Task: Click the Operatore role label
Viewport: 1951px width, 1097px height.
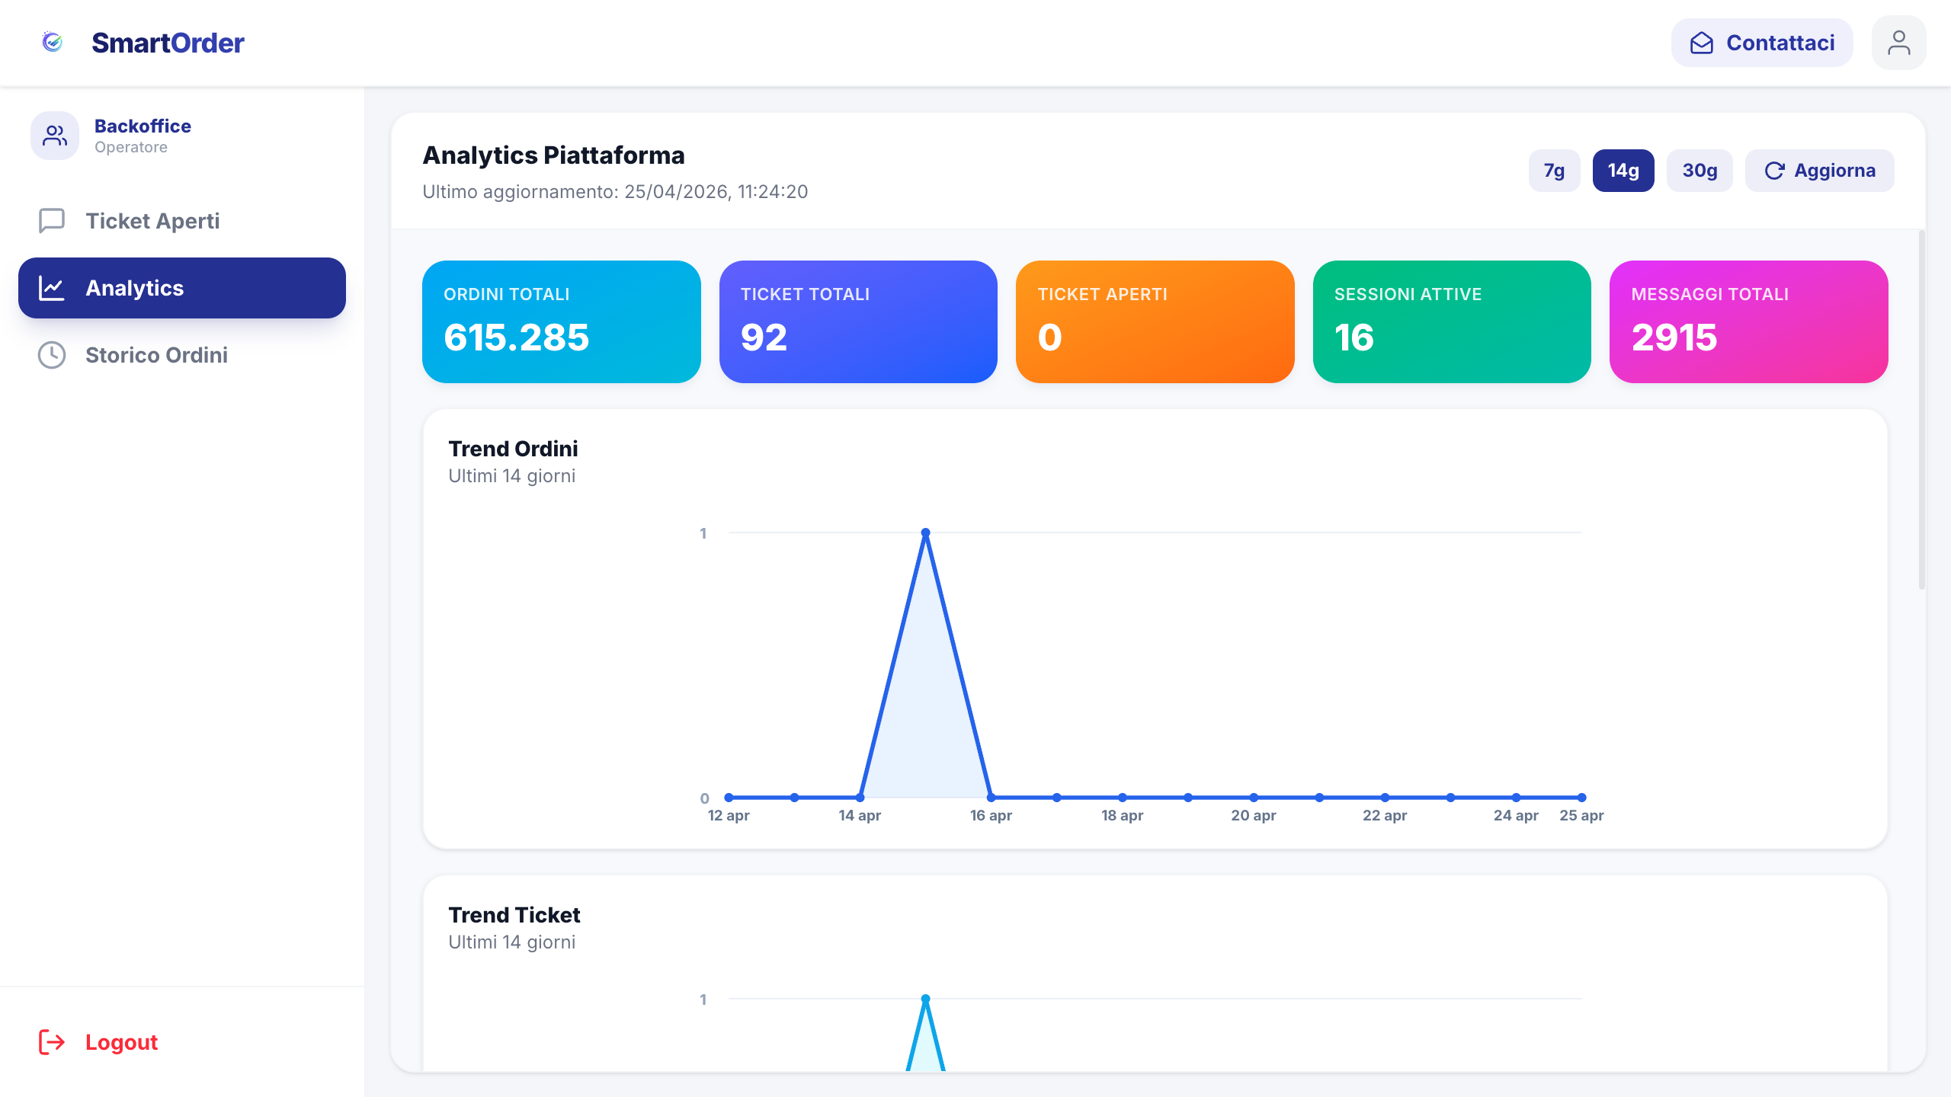Action: click(x=131, y=147)
